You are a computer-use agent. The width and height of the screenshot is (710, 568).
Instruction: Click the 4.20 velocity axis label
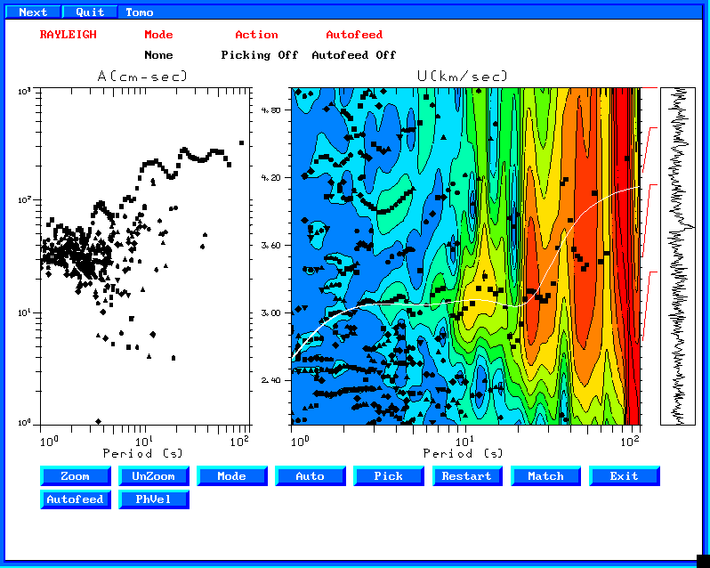tap(270, 177)
